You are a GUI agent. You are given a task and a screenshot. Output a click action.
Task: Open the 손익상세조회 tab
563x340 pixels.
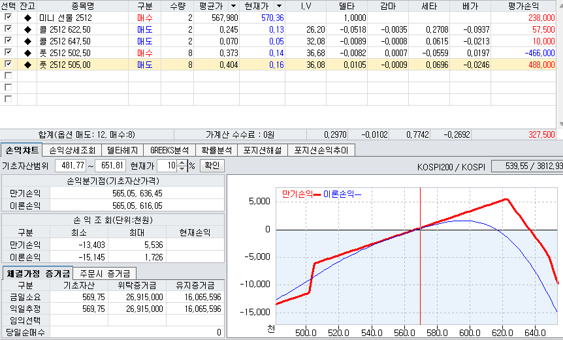point(72,150)
